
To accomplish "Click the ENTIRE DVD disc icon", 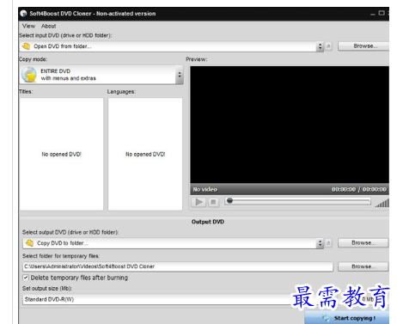I will click(x=29, y=75).
